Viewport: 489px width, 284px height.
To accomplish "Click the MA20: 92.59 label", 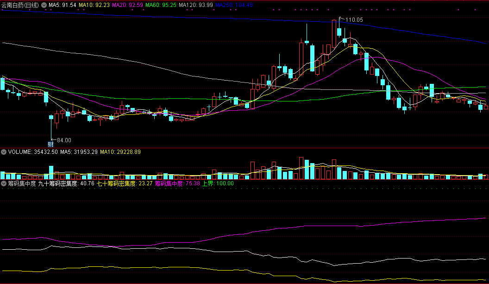I will tap(127, 5).
